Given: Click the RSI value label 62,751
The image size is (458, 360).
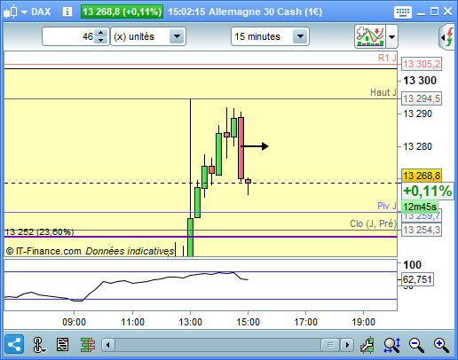Looking at the screenshot, I should click(417, 279).
